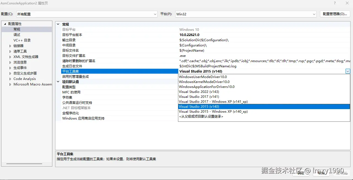Open the 平台(P) Win32 combo box
This screenshot has width=353, height=180.
[246, 14]
